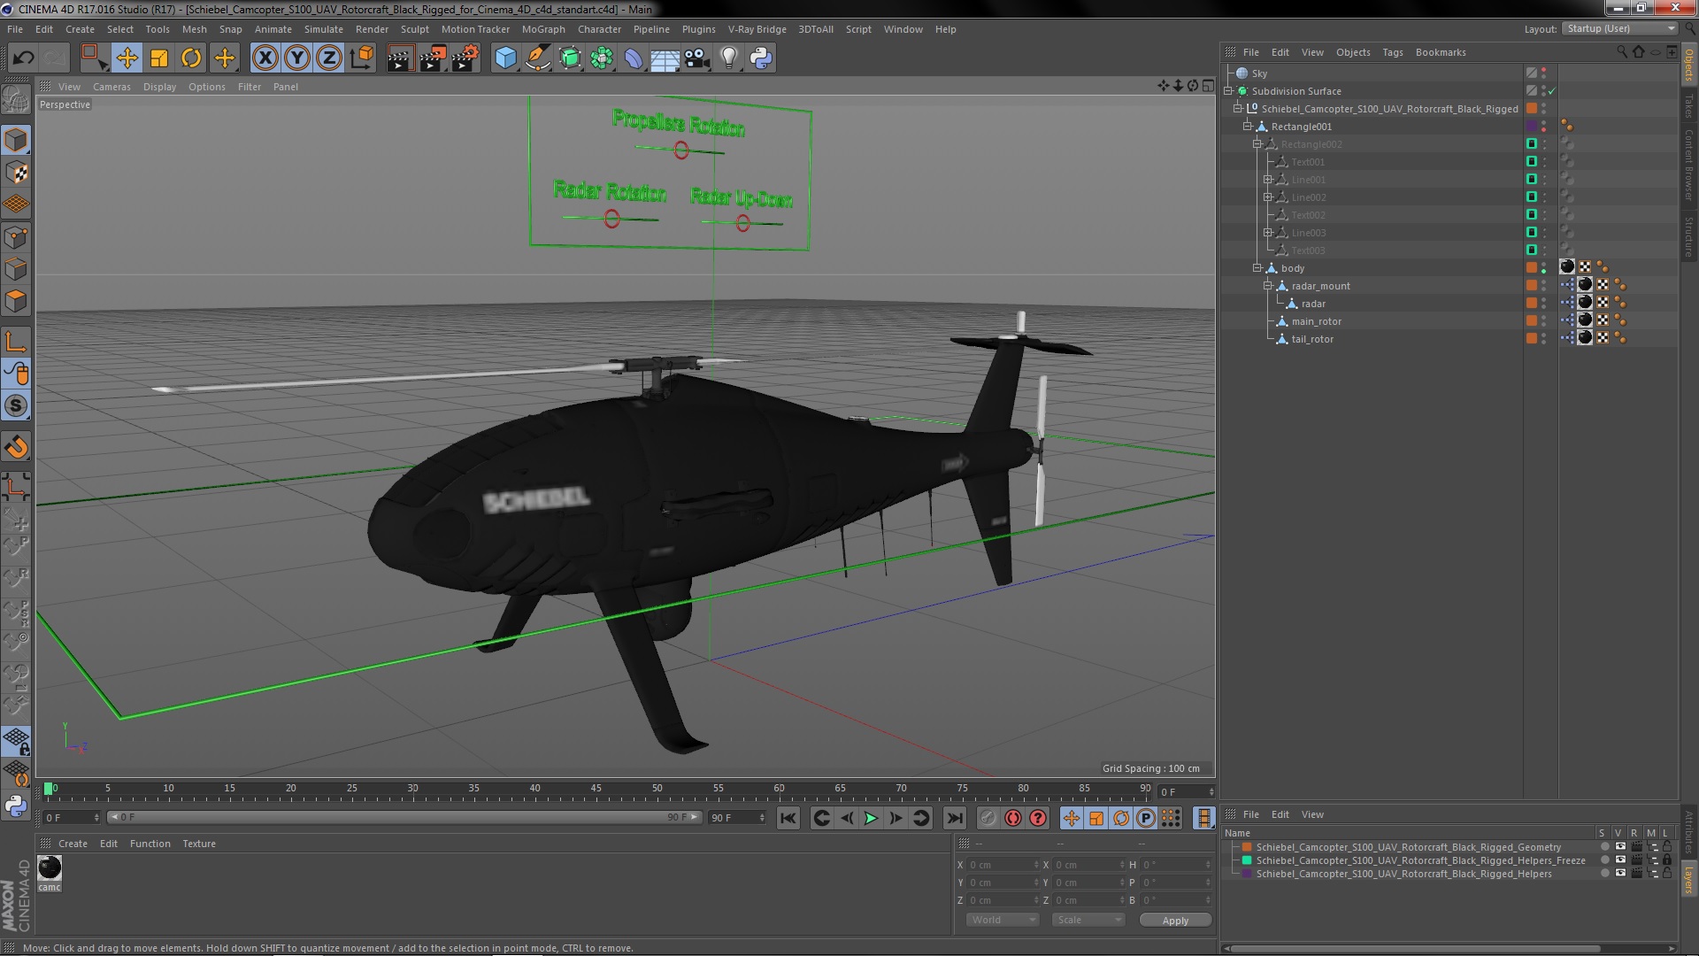Toggle Z axis lock
This screenshot has height=956, width=1699.
tap(329, 58)
